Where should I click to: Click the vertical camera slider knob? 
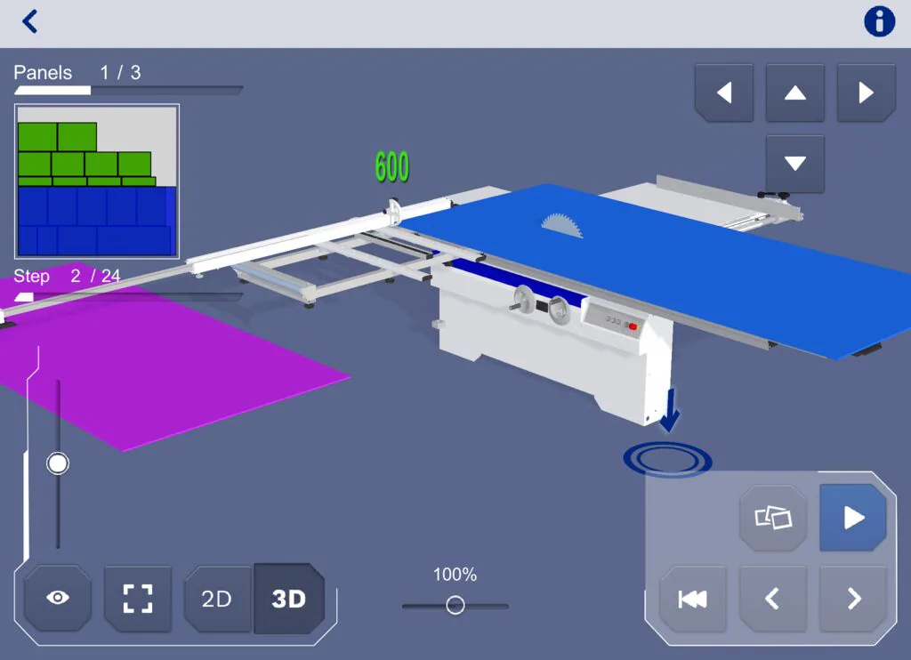(58, 463)
